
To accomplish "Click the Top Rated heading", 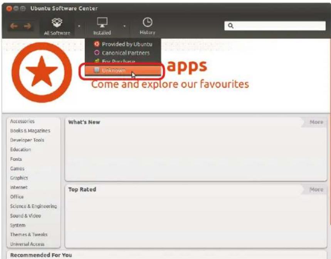I will [82, 189].
